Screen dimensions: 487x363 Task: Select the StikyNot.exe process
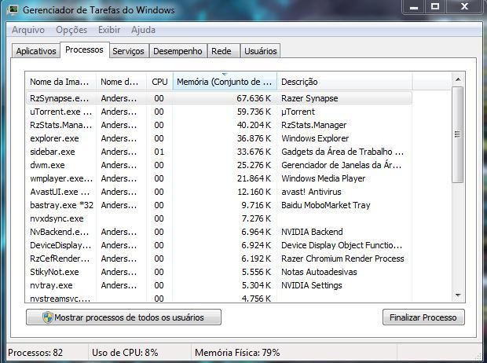click(218, 272)
